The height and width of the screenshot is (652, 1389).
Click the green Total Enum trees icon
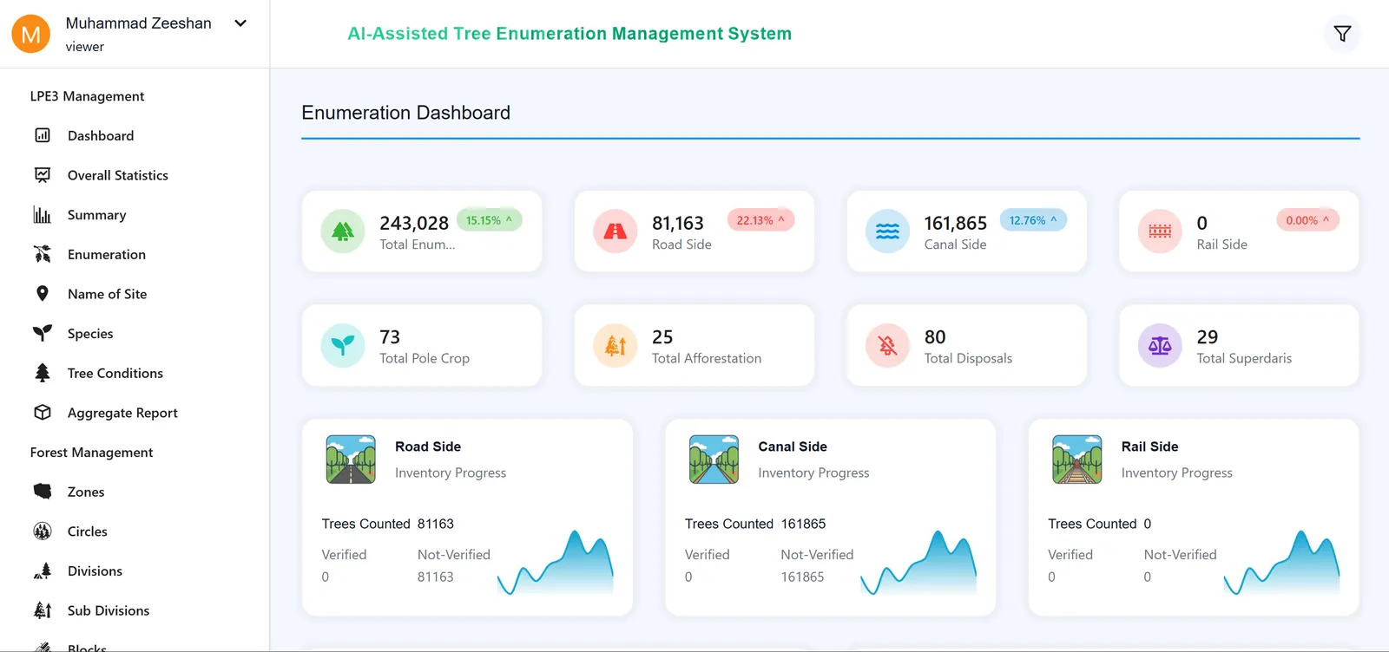click(343, 231)
